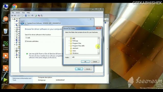Image resolution: width=163 pixels, height=92 pixels.
Task: Cancel the Update Driver Software wizard
Action: point(88,69)
